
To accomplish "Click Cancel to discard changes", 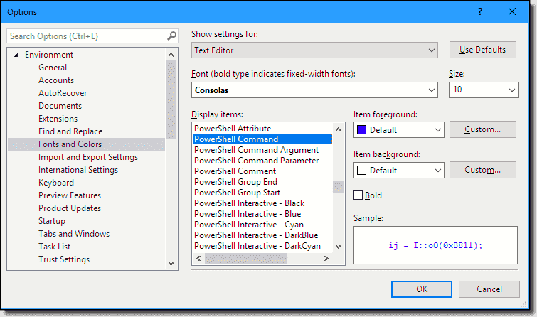I will (x=489, y=289).
